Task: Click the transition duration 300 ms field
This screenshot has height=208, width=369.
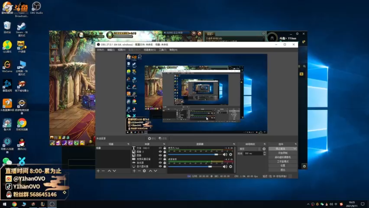Action: tap(253, 153)
